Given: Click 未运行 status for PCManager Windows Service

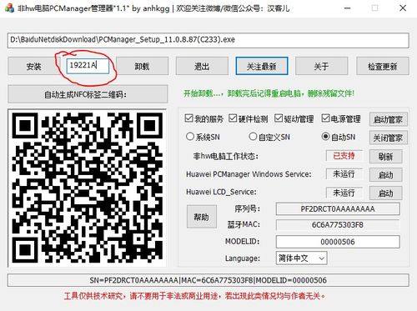Looking at the screenshot, I should click(344, 174).
